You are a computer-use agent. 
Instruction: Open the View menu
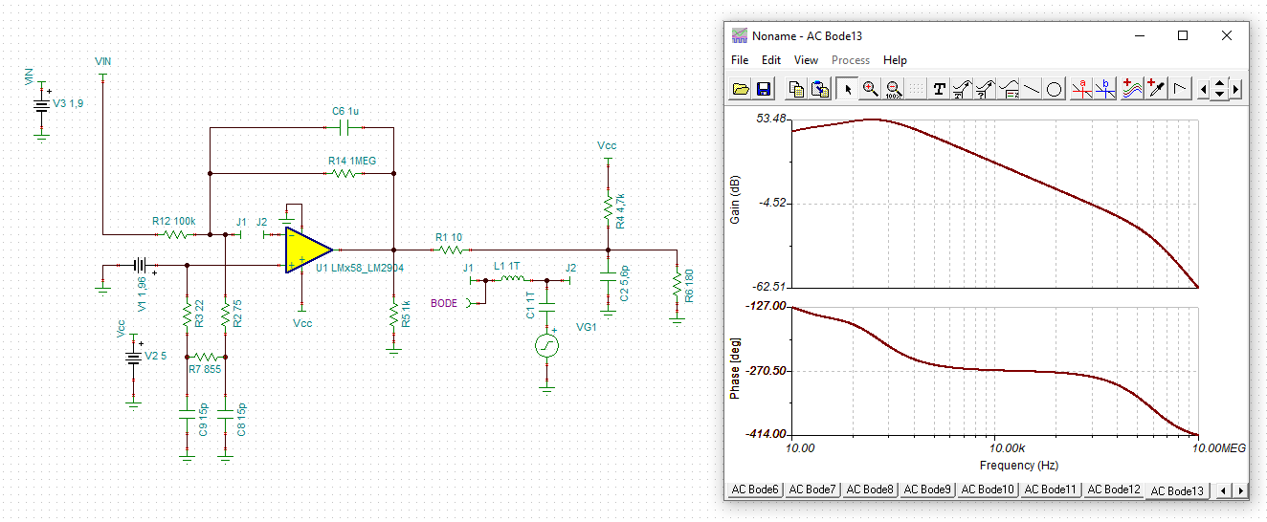pyautogui.click(x=807, y=59)
